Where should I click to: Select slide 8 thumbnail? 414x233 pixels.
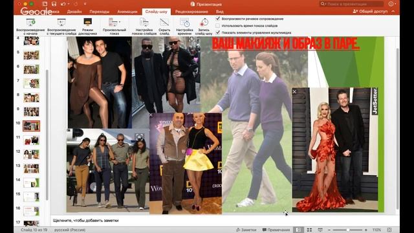click(x=31, y=98)
